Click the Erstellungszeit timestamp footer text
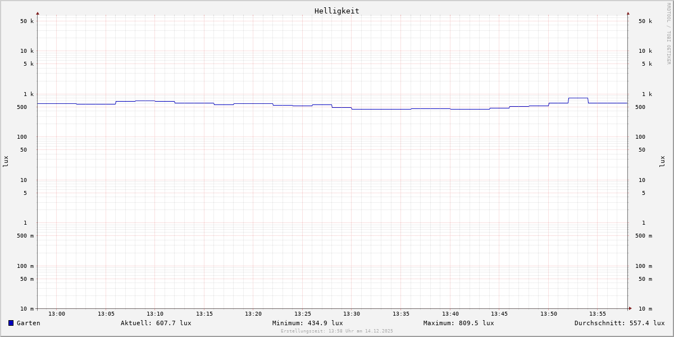The height and width of the screenshot is (337, 674). pyautogui.click(x=336, y=331)
